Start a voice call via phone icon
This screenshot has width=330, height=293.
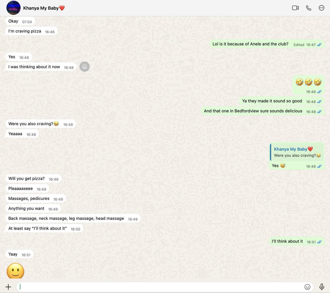point(309,8)
